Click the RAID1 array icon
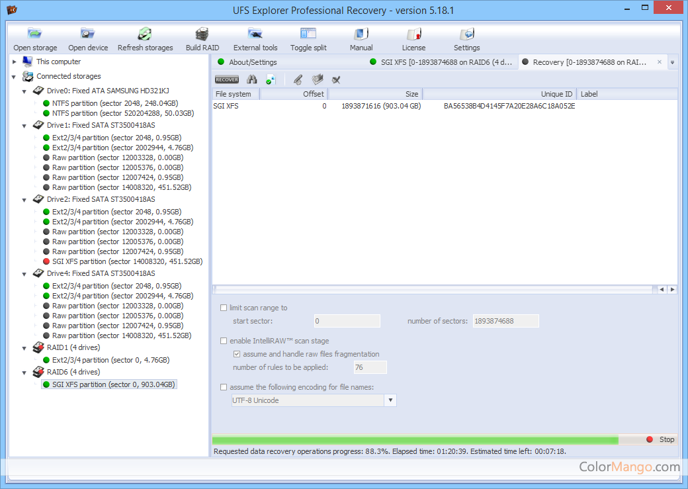 coord(38,347)
